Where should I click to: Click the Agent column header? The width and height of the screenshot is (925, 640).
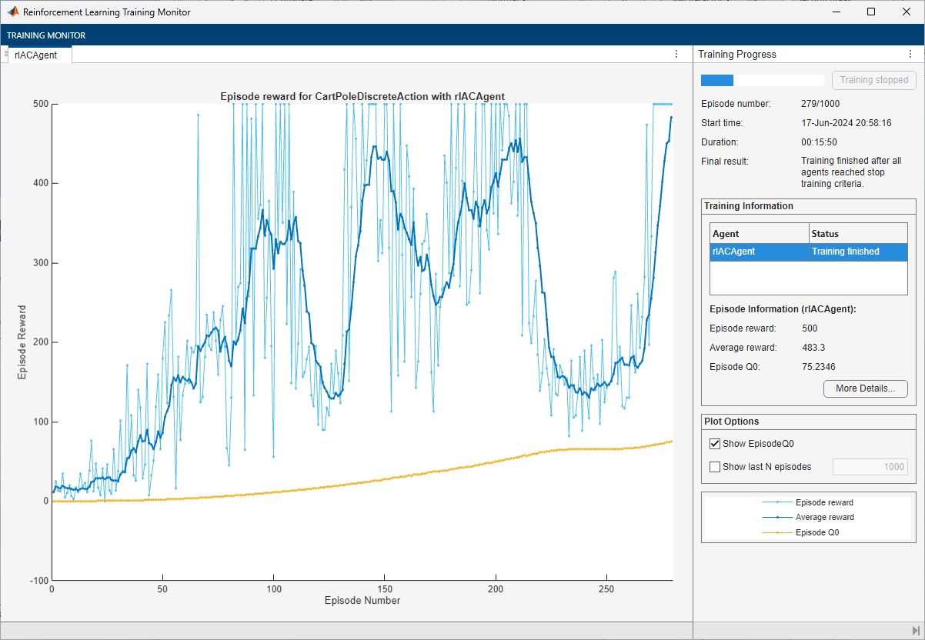point(759,234)
